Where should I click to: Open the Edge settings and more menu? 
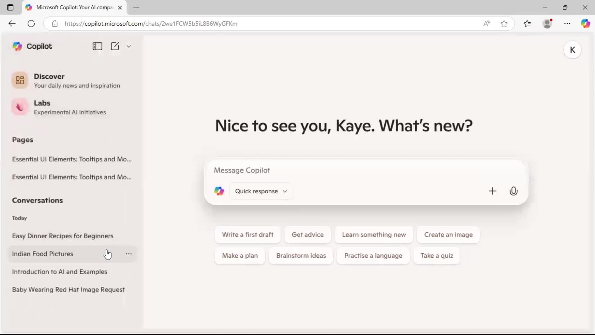567,24
